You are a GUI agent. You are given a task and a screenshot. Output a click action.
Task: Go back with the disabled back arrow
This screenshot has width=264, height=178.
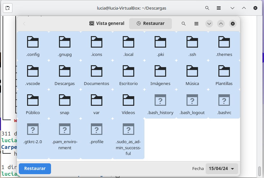click(24, 24)
